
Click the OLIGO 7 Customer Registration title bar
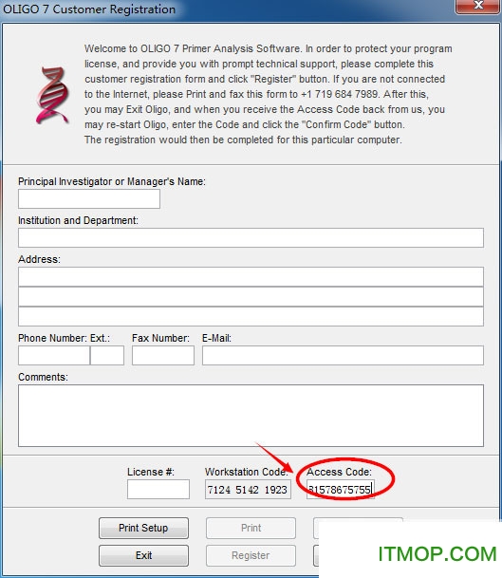[229, 9]
